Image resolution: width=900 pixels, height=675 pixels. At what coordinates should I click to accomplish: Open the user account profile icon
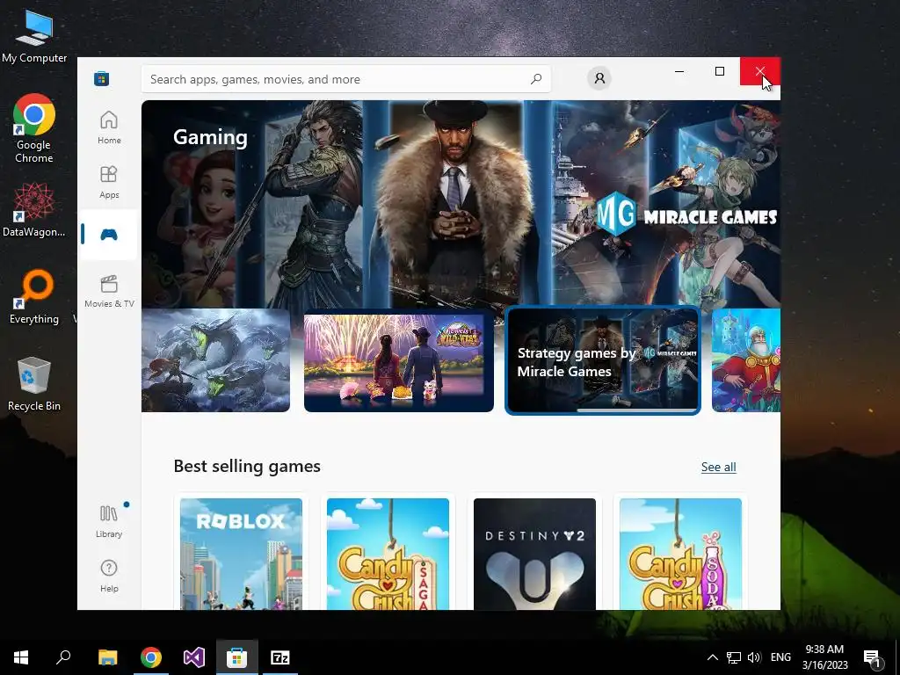point(599,78)
